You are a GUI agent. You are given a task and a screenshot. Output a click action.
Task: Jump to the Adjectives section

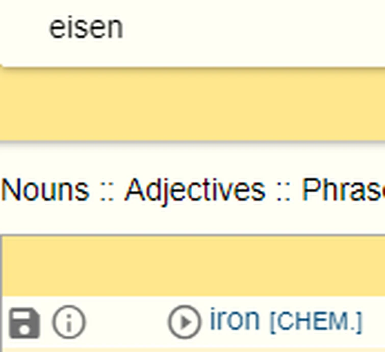pyautogui.click(x=195, y=190)
